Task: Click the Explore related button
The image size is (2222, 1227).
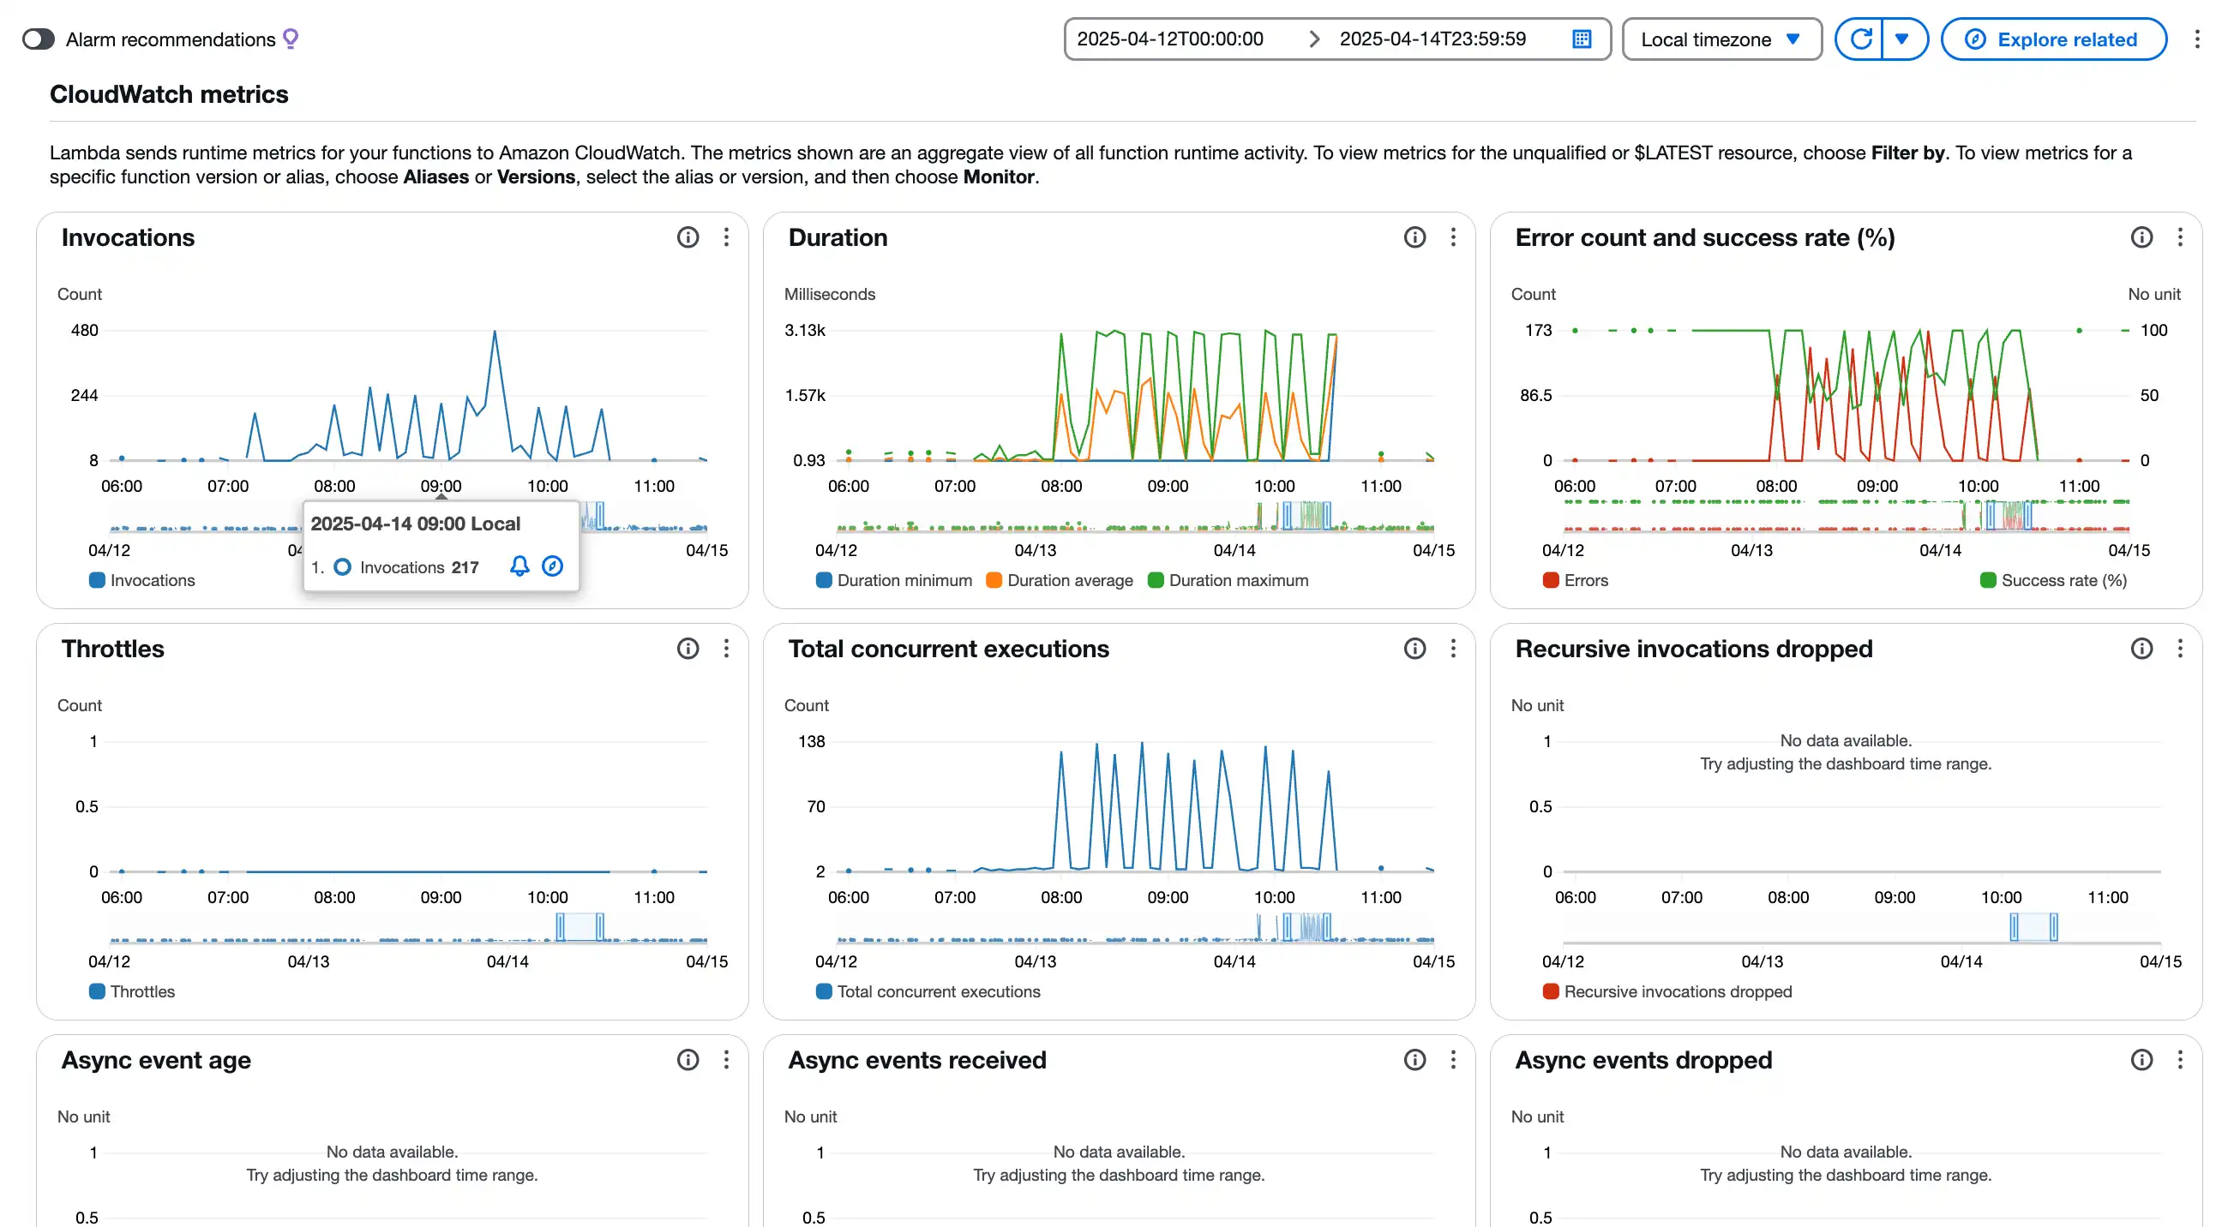Action: pyautogui.click(x=2053, y=39)
